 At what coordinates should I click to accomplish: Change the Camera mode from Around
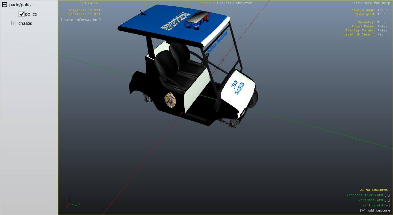click(x=383, y=10)
